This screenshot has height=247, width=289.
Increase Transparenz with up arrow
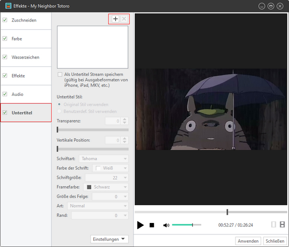125,119
